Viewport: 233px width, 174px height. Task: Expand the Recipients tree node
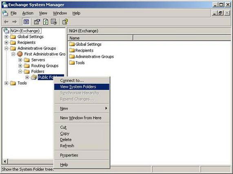[x=7, y=43]
